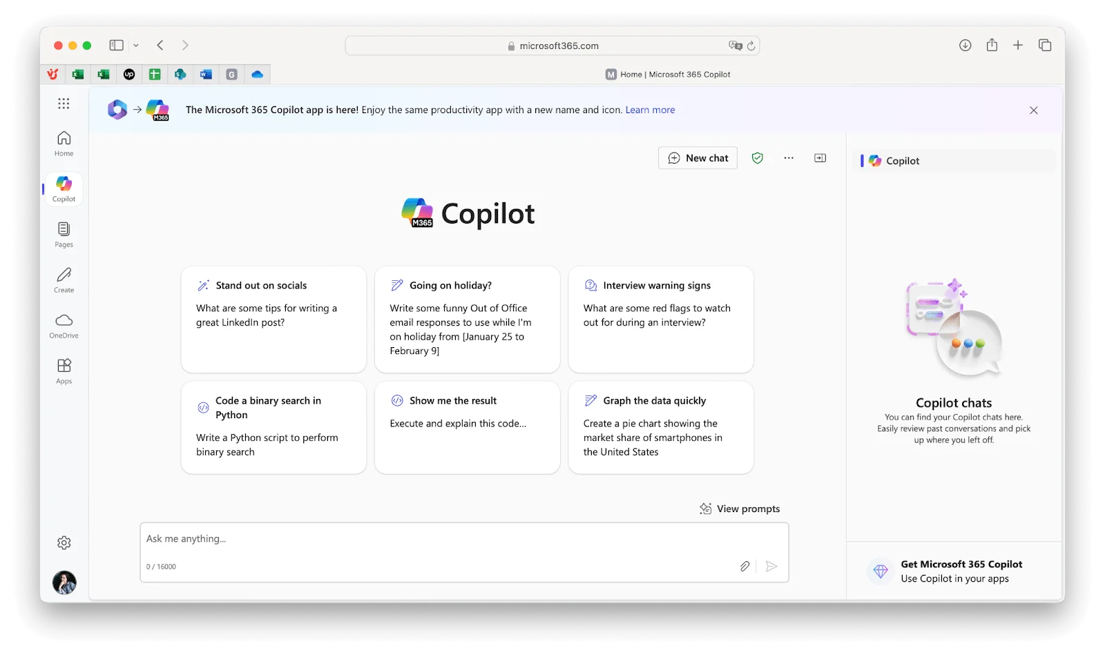Screen dimensions: 1105x655
Task: Open the green cross pinned tab
Action: (x=155, y=75)
